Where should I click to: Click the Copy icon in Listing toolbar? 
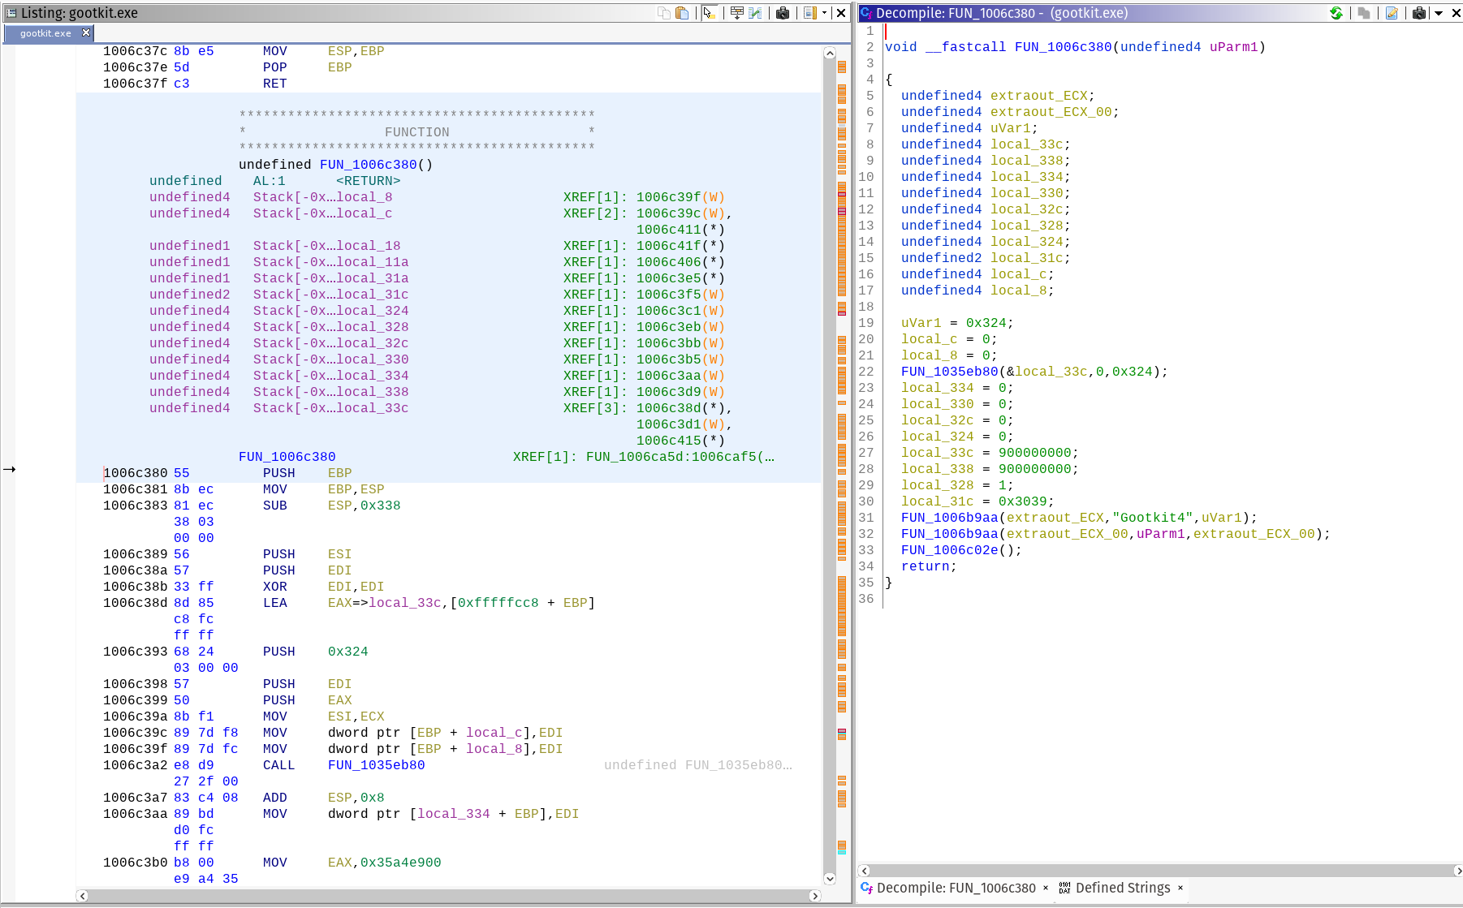(x=664, y=13)
